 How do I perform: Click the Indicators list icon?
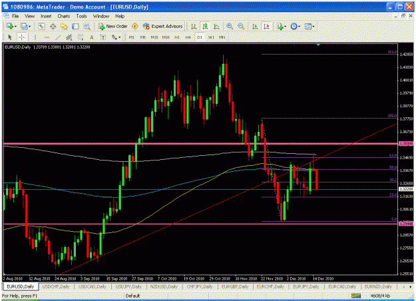280,26
